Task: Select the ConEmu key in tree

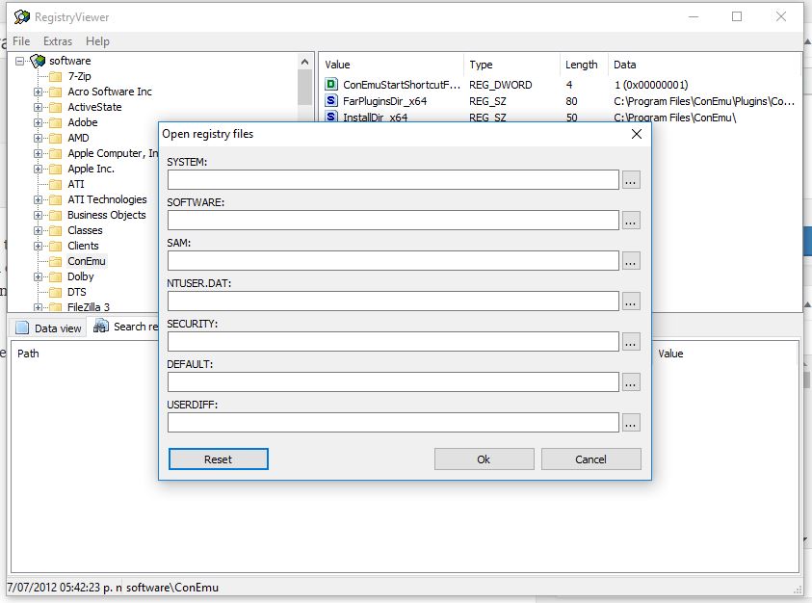Action: [86, 261]
